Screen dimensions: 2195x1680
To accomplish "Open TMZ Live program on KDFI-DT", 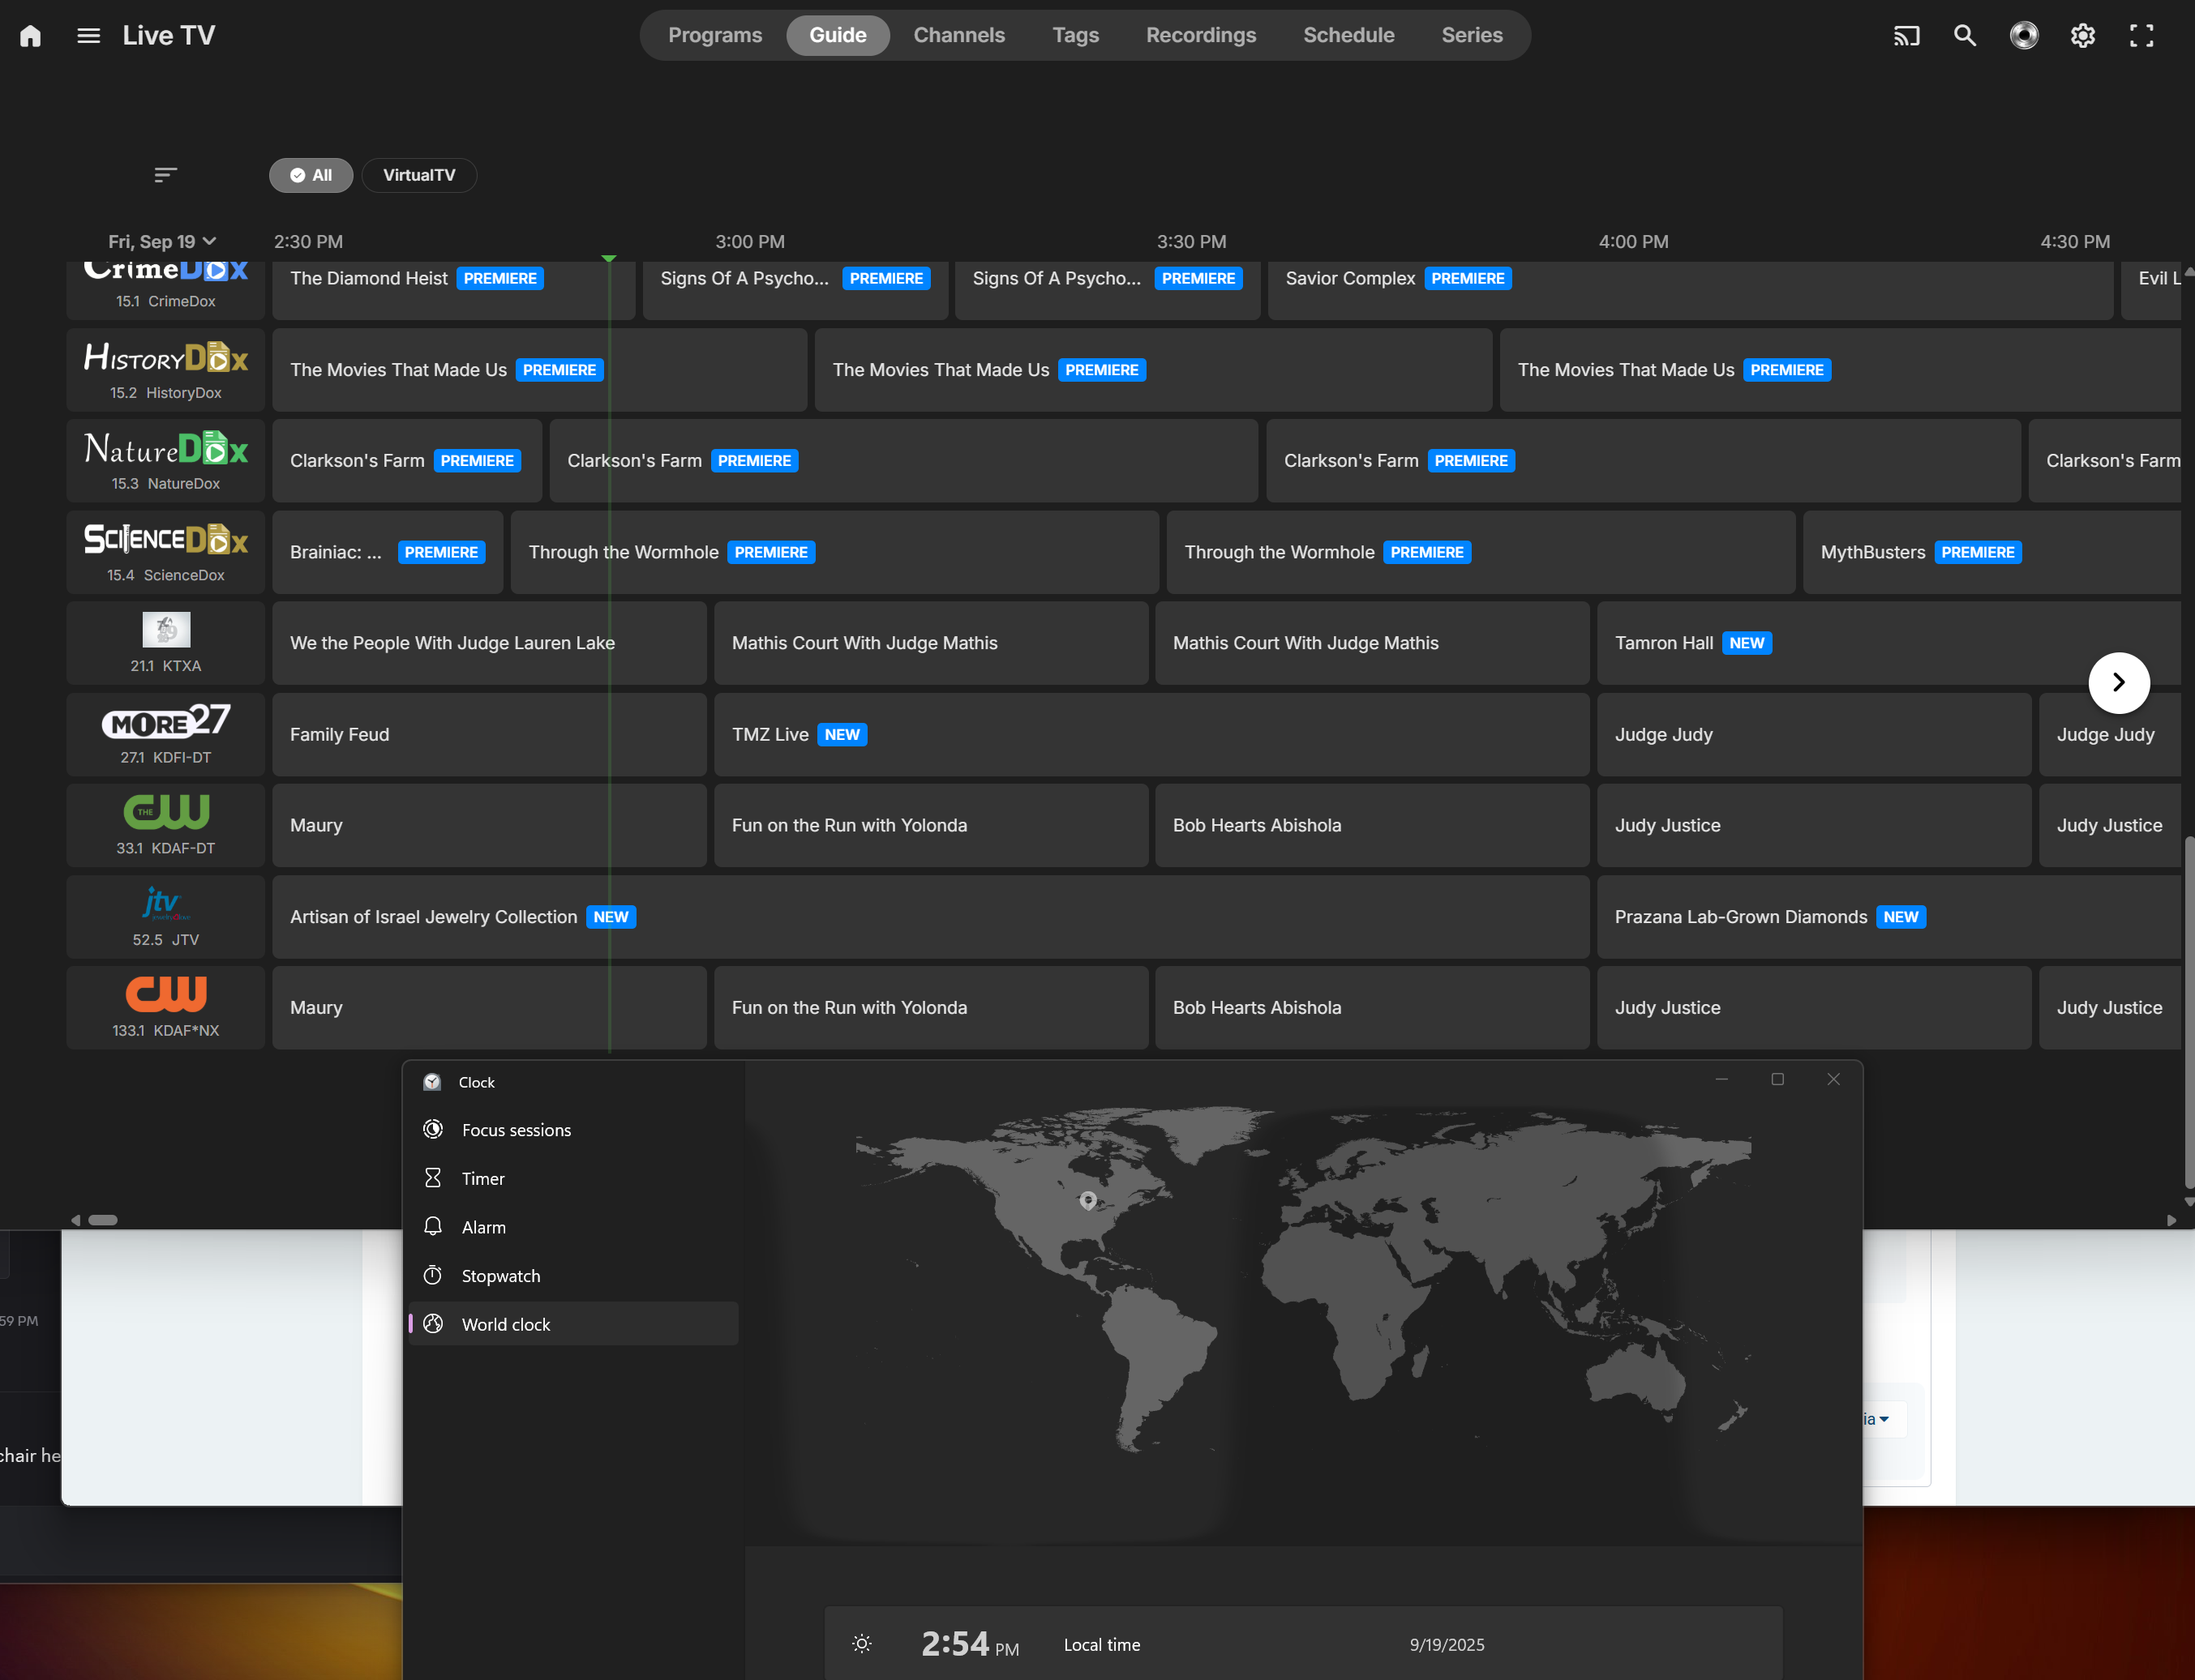I will (770, 735).
